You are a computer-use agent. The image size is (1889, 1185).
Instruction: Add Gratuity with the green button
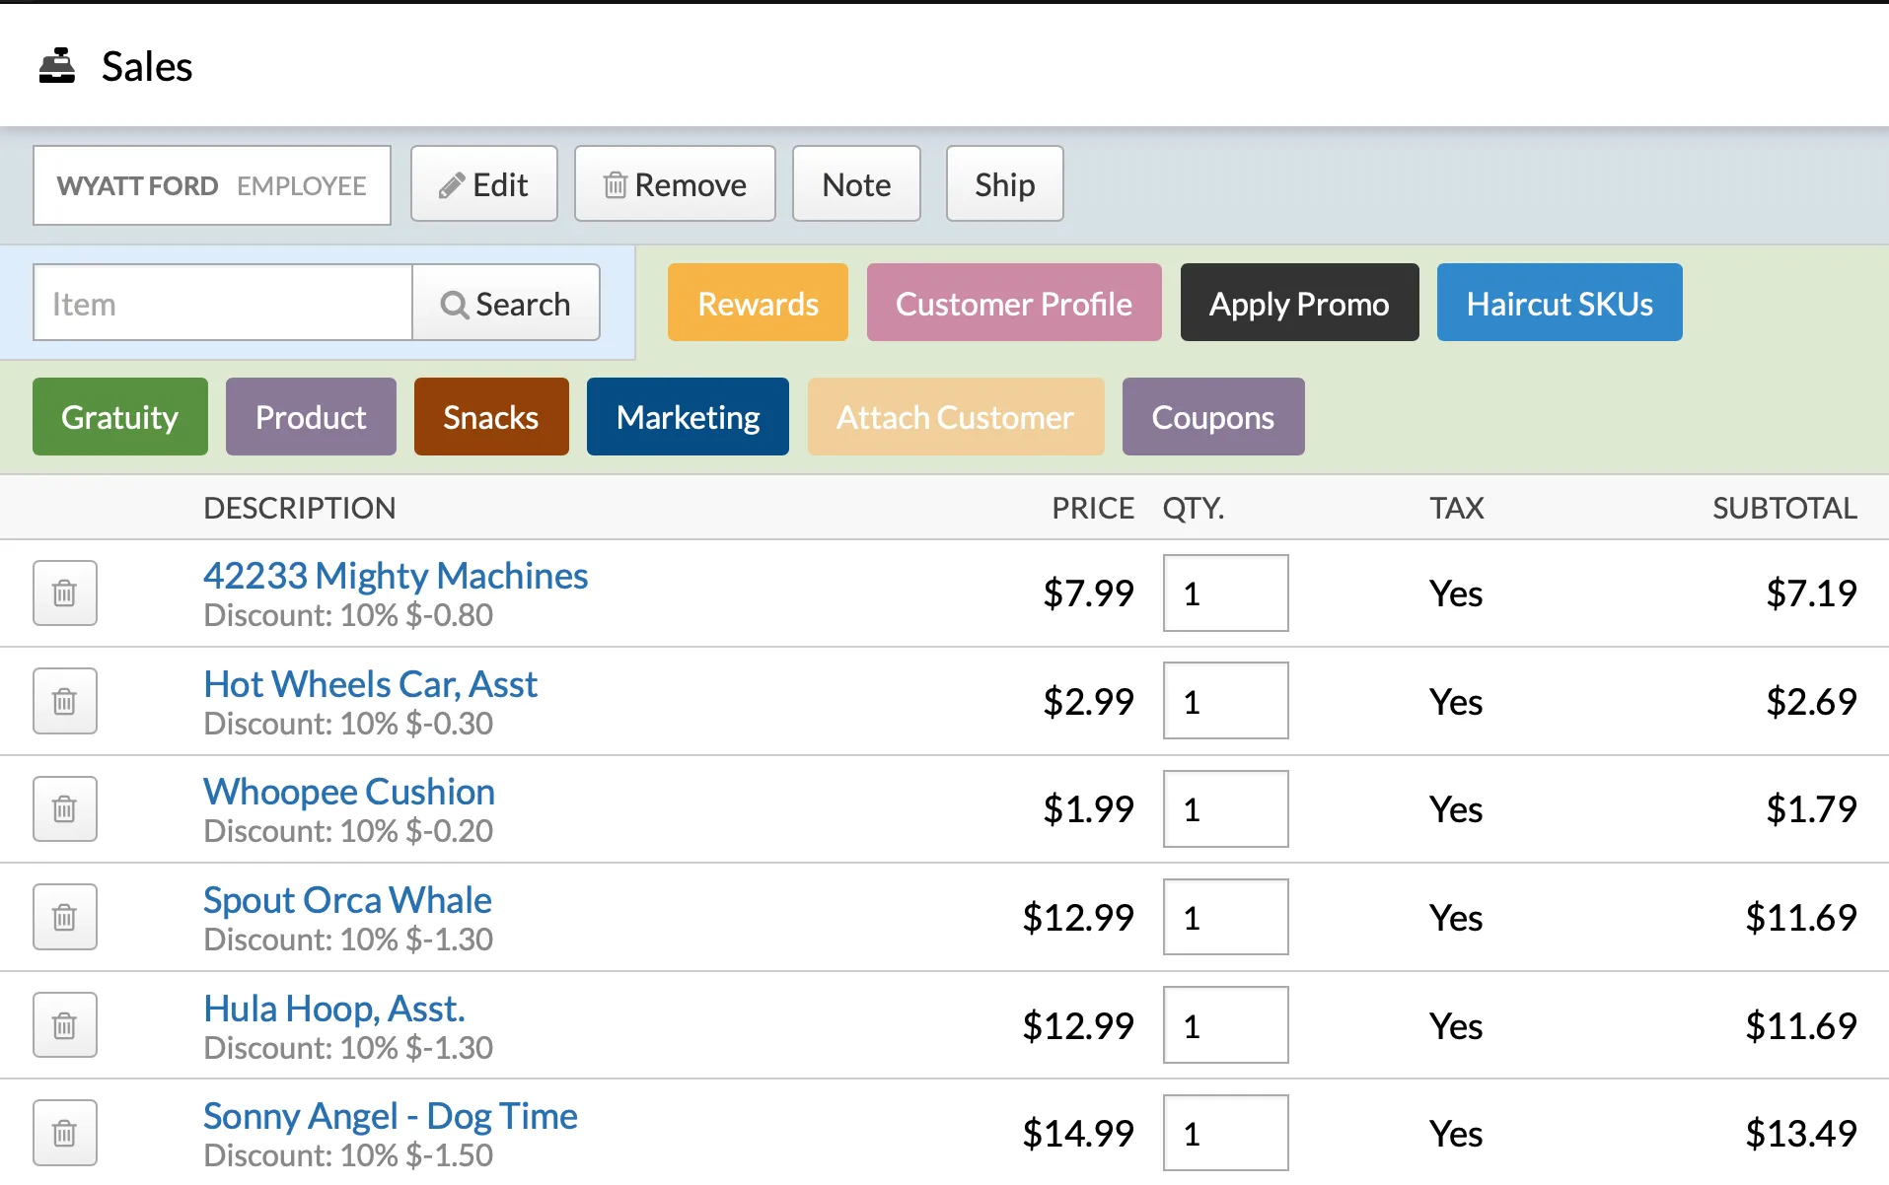click(120, 417)
